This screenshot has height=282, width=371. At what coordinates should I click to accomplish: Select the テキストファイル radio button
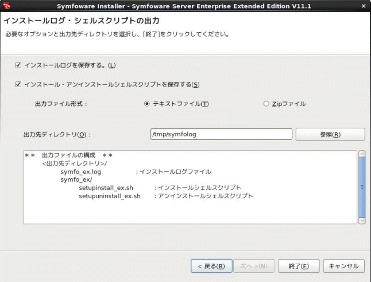coord(146,104)
